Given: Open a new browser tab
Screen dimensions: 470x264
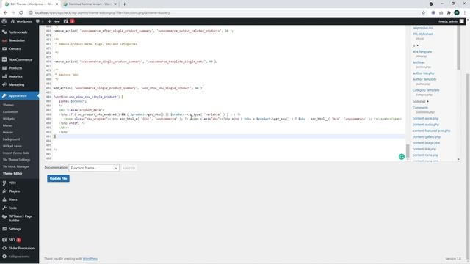Looking at the screenshot, I should coord(124,4).
